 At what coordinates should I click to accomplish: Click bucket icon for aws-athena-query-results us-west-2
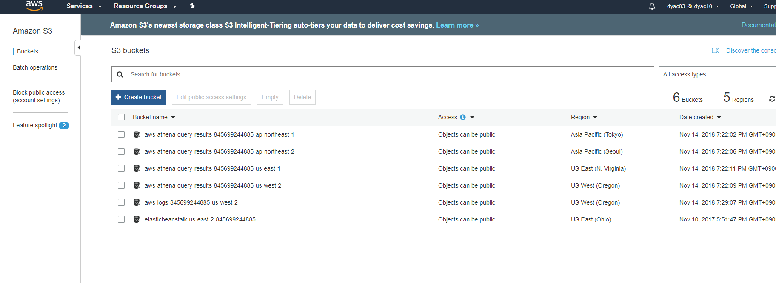137,185
